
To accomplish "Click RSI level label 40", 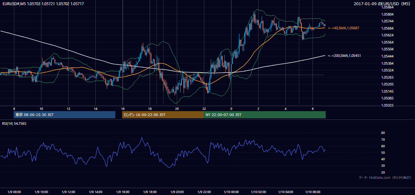I will 383,159.
